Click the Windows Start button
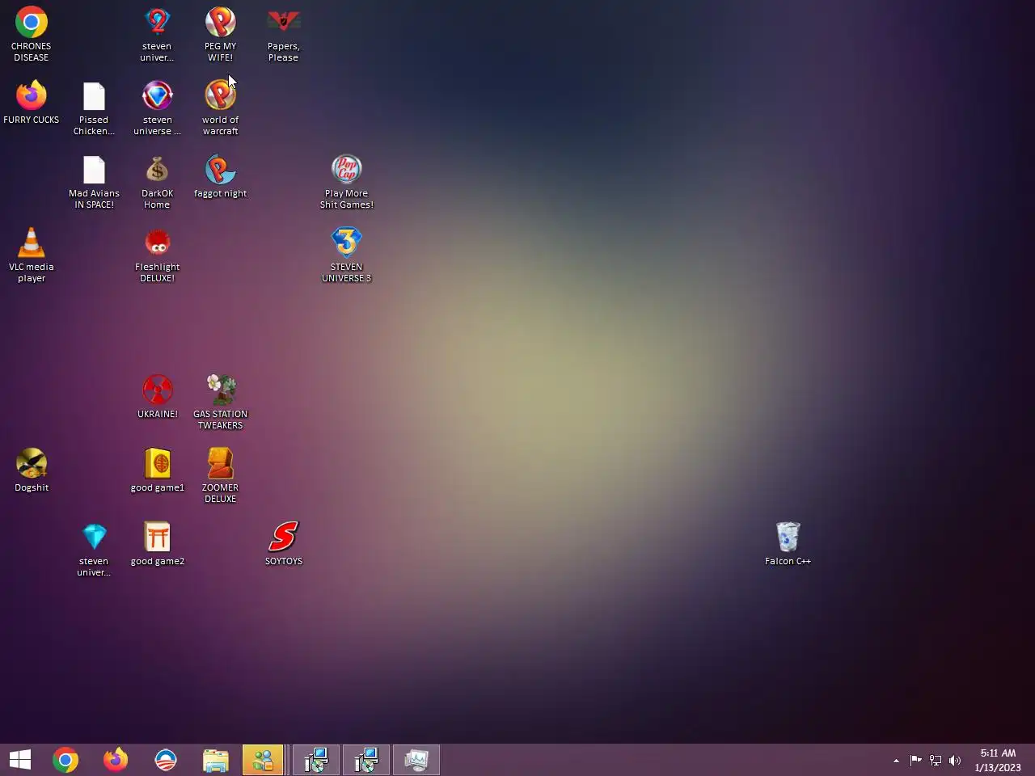 coord(20,760)
